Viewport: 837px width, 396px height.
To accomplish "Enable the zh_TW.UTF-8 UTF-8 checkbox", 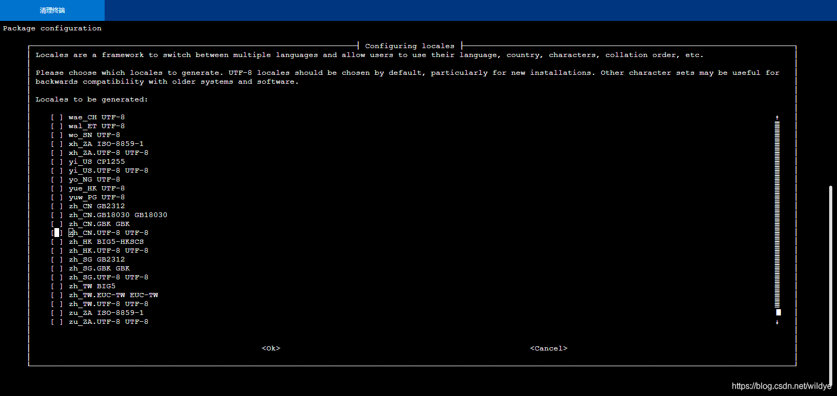I will pos(56,304).
